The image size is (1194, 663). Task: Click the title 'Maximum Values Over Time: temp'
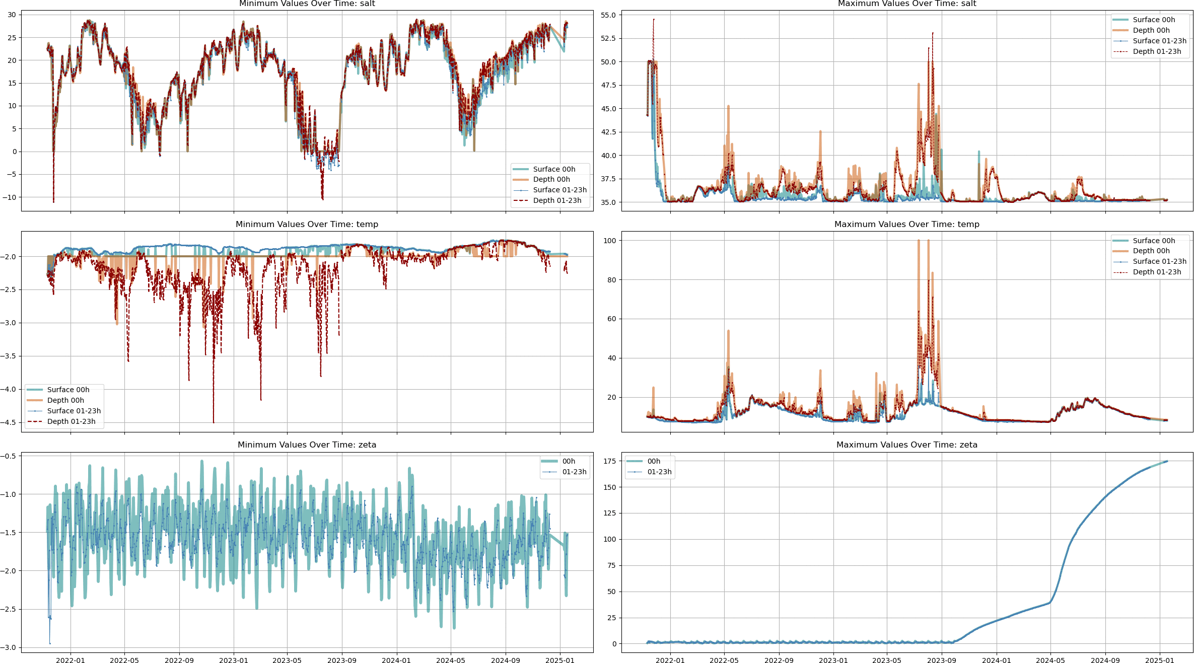[907, 224]
